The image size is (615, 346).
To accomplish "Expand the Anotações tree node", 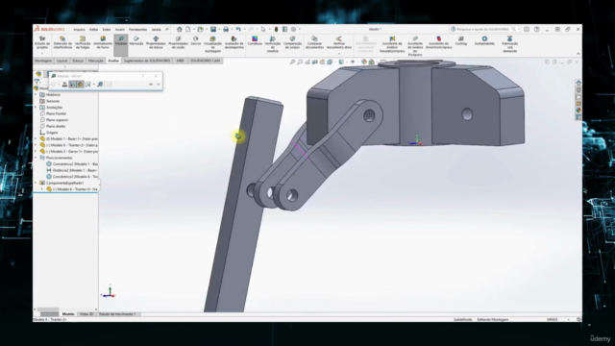I will pyautogui.click(x=36, y=107).
